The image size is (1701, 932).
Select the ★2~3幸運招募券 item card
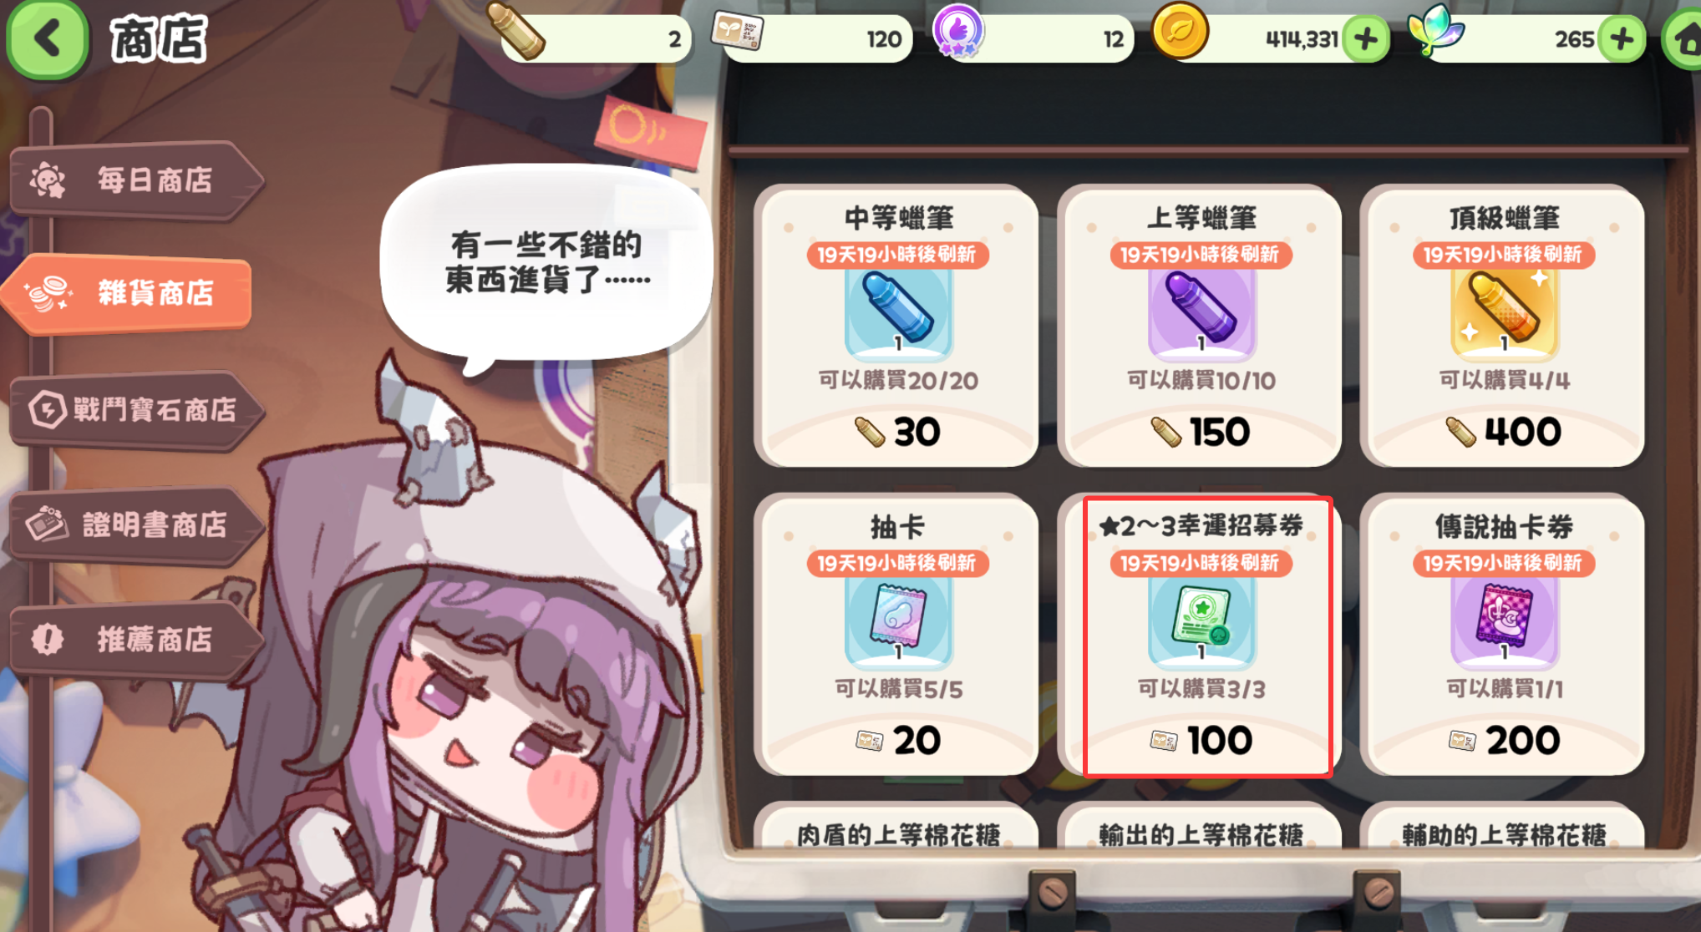coord(1200,635)
